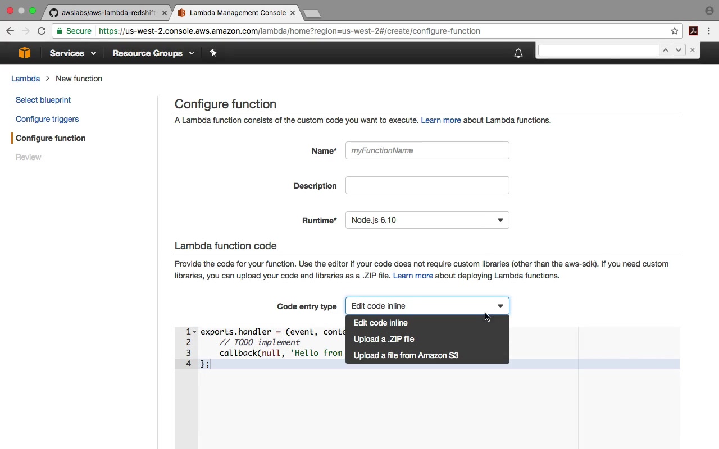Screen dimensions: 719x449
Task: Jump to previous find result arrow
Action: (666, 50)
